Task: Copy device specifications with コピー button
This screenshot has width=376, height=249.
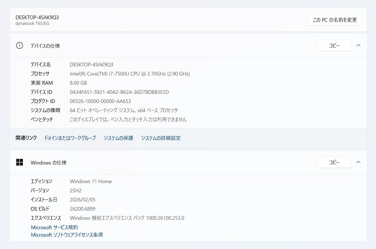Action: [334, 46]
